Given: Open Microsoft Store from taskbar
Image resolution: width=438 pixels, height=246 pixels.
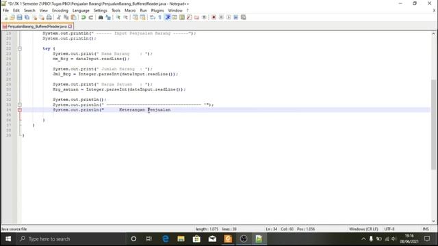Looking at the screenshot, I should point(196,239).
